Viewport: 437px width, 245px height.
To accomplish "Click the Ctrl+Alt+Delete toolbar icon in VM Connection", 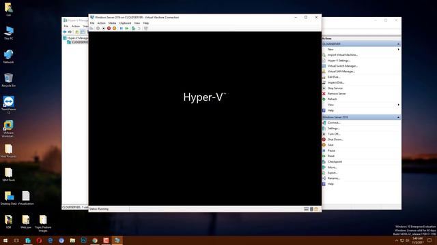I will 91,29.
